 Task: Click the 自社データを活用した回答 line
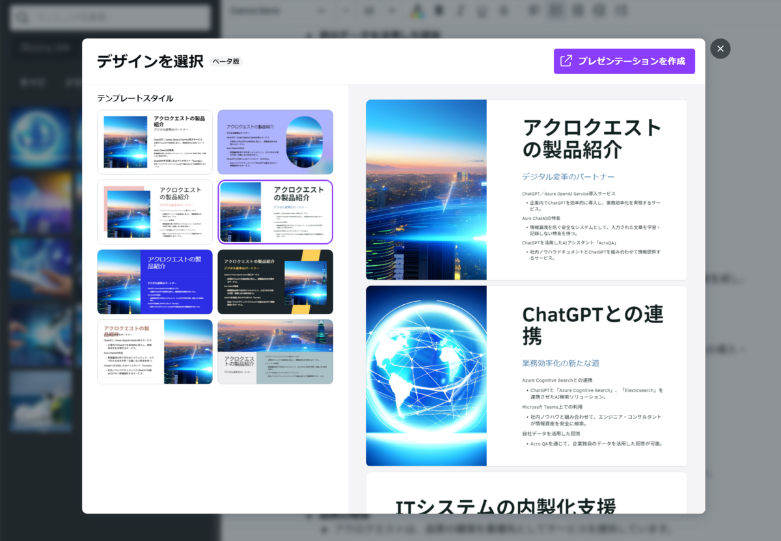(551, 434)
